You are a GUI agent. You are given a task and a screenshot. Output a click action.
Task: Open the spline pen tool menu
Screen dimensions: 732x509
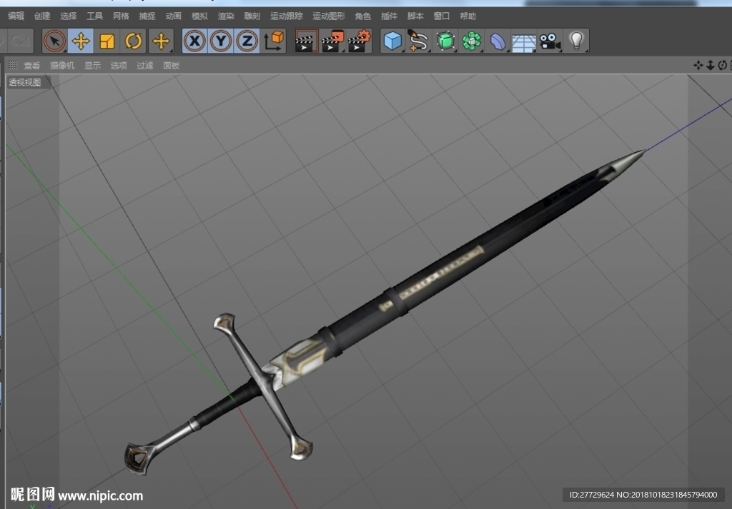(419, 41)
